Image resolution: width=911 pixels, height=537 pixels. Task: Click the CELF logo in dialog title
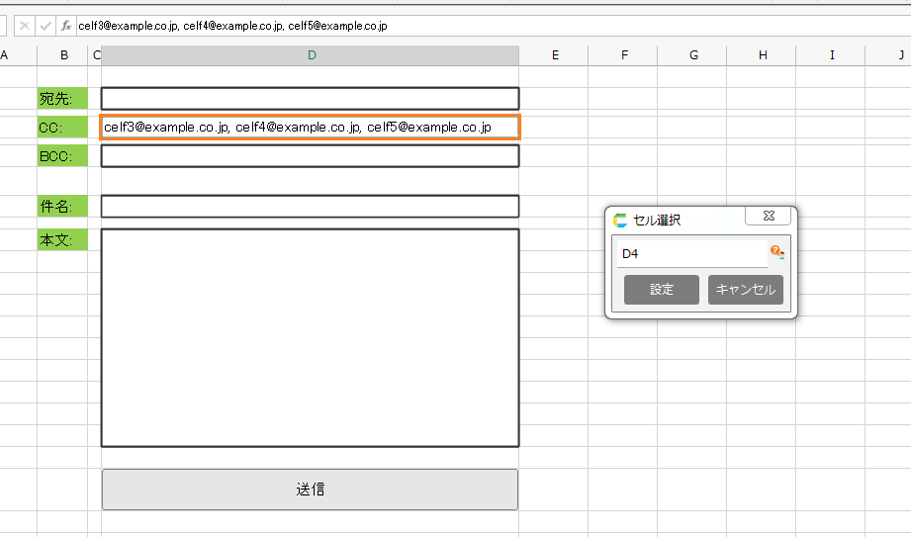[x=620, y=221]
